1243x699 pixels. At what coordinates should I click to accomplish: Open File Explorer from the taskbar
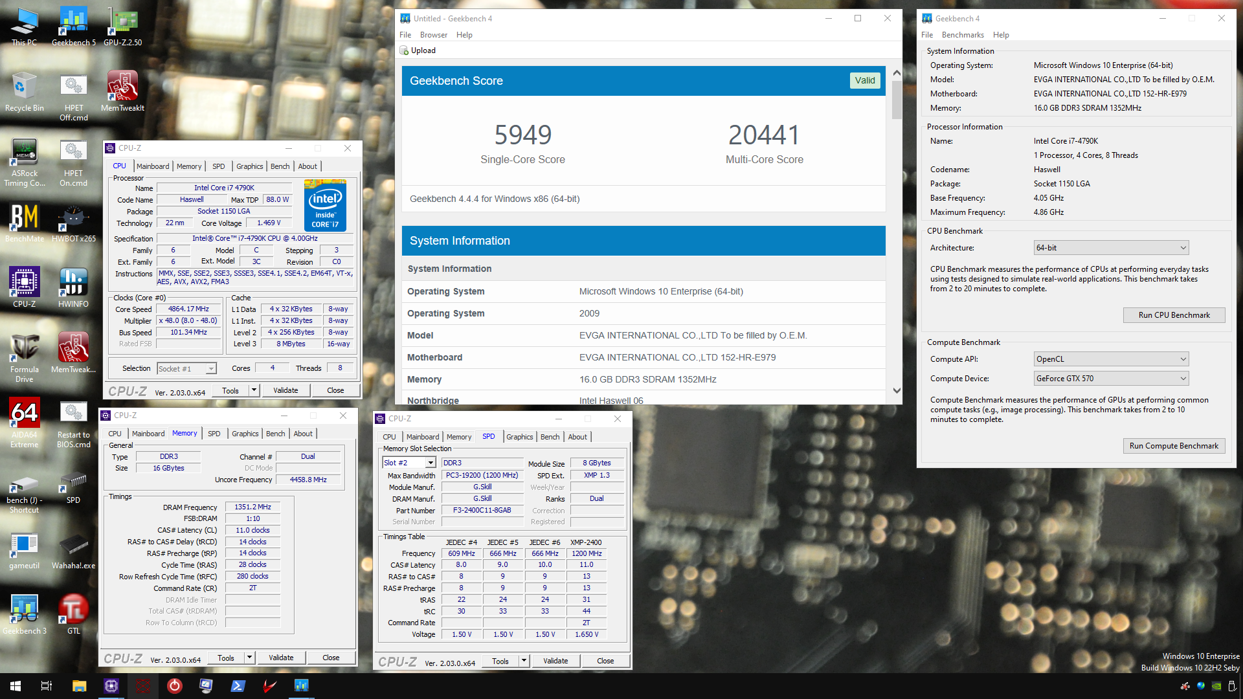(x=79, y=685)
